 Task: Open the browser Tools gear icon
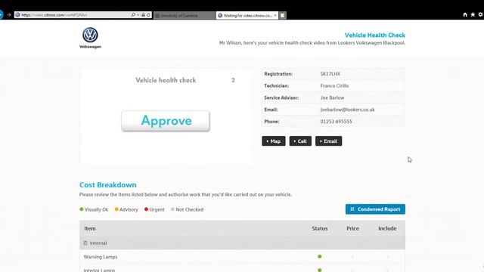coord(480,14)
